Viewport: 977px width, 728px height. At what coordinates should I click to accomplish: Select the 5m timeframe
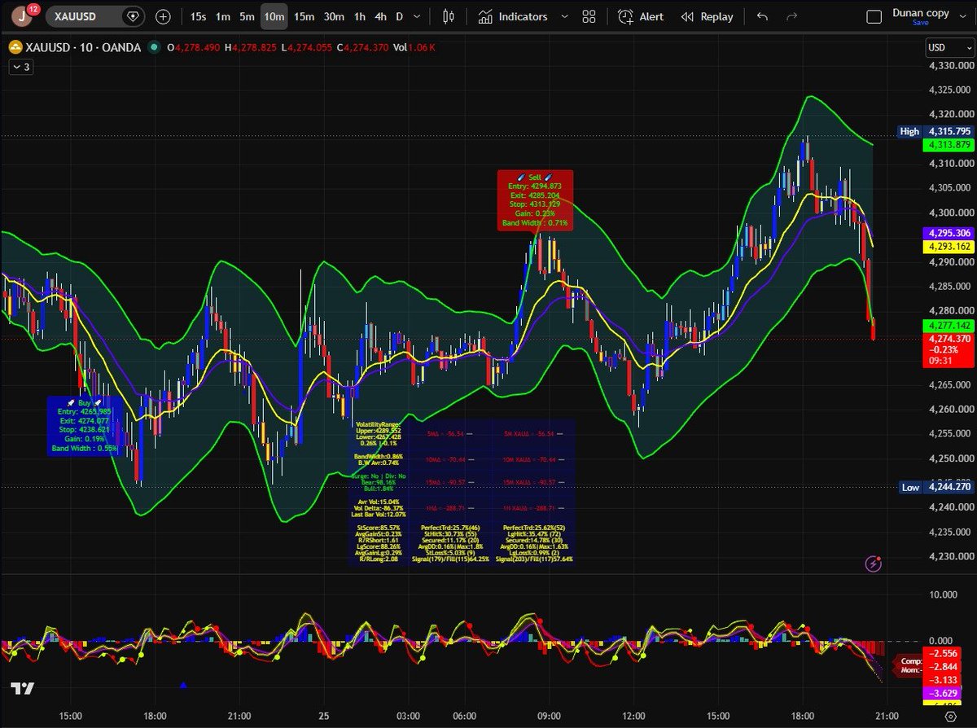247,16
